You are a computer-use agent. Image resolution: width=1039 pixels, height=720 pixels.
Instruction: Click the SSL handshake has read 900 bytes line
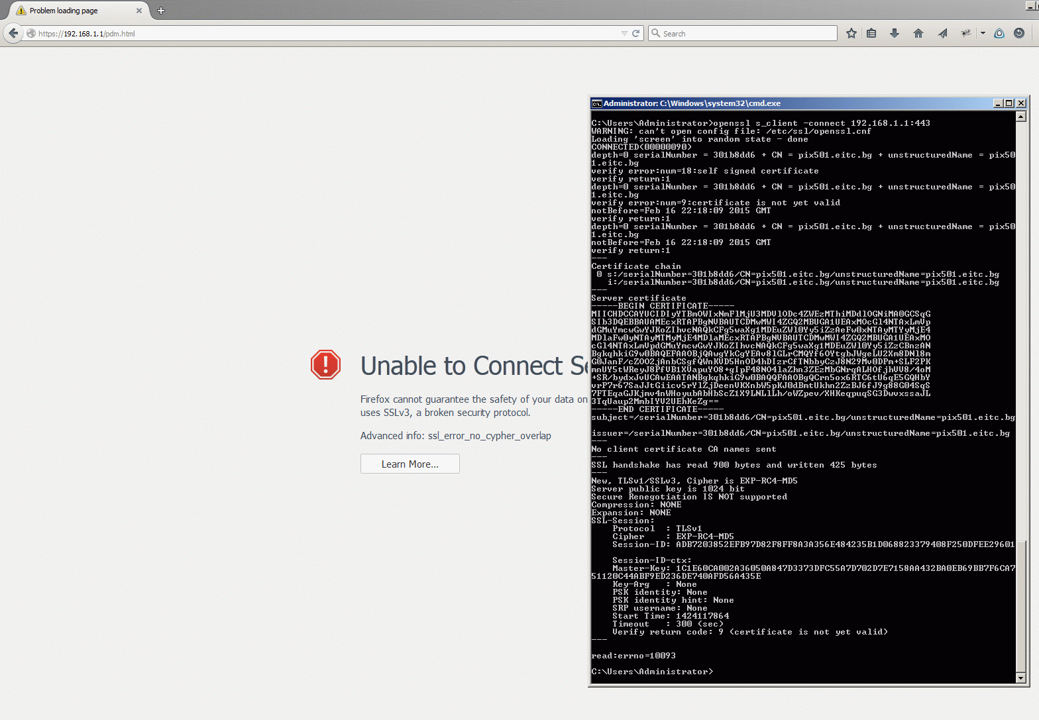[734, 465]
